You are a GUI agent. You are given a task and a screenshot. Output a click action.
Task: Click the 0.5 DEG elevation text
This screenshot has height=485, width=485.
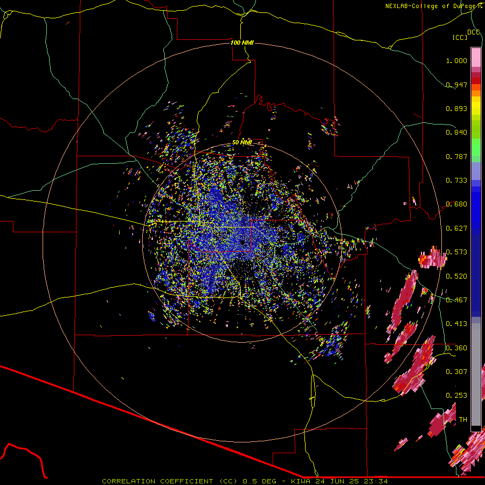coord(260,481)
